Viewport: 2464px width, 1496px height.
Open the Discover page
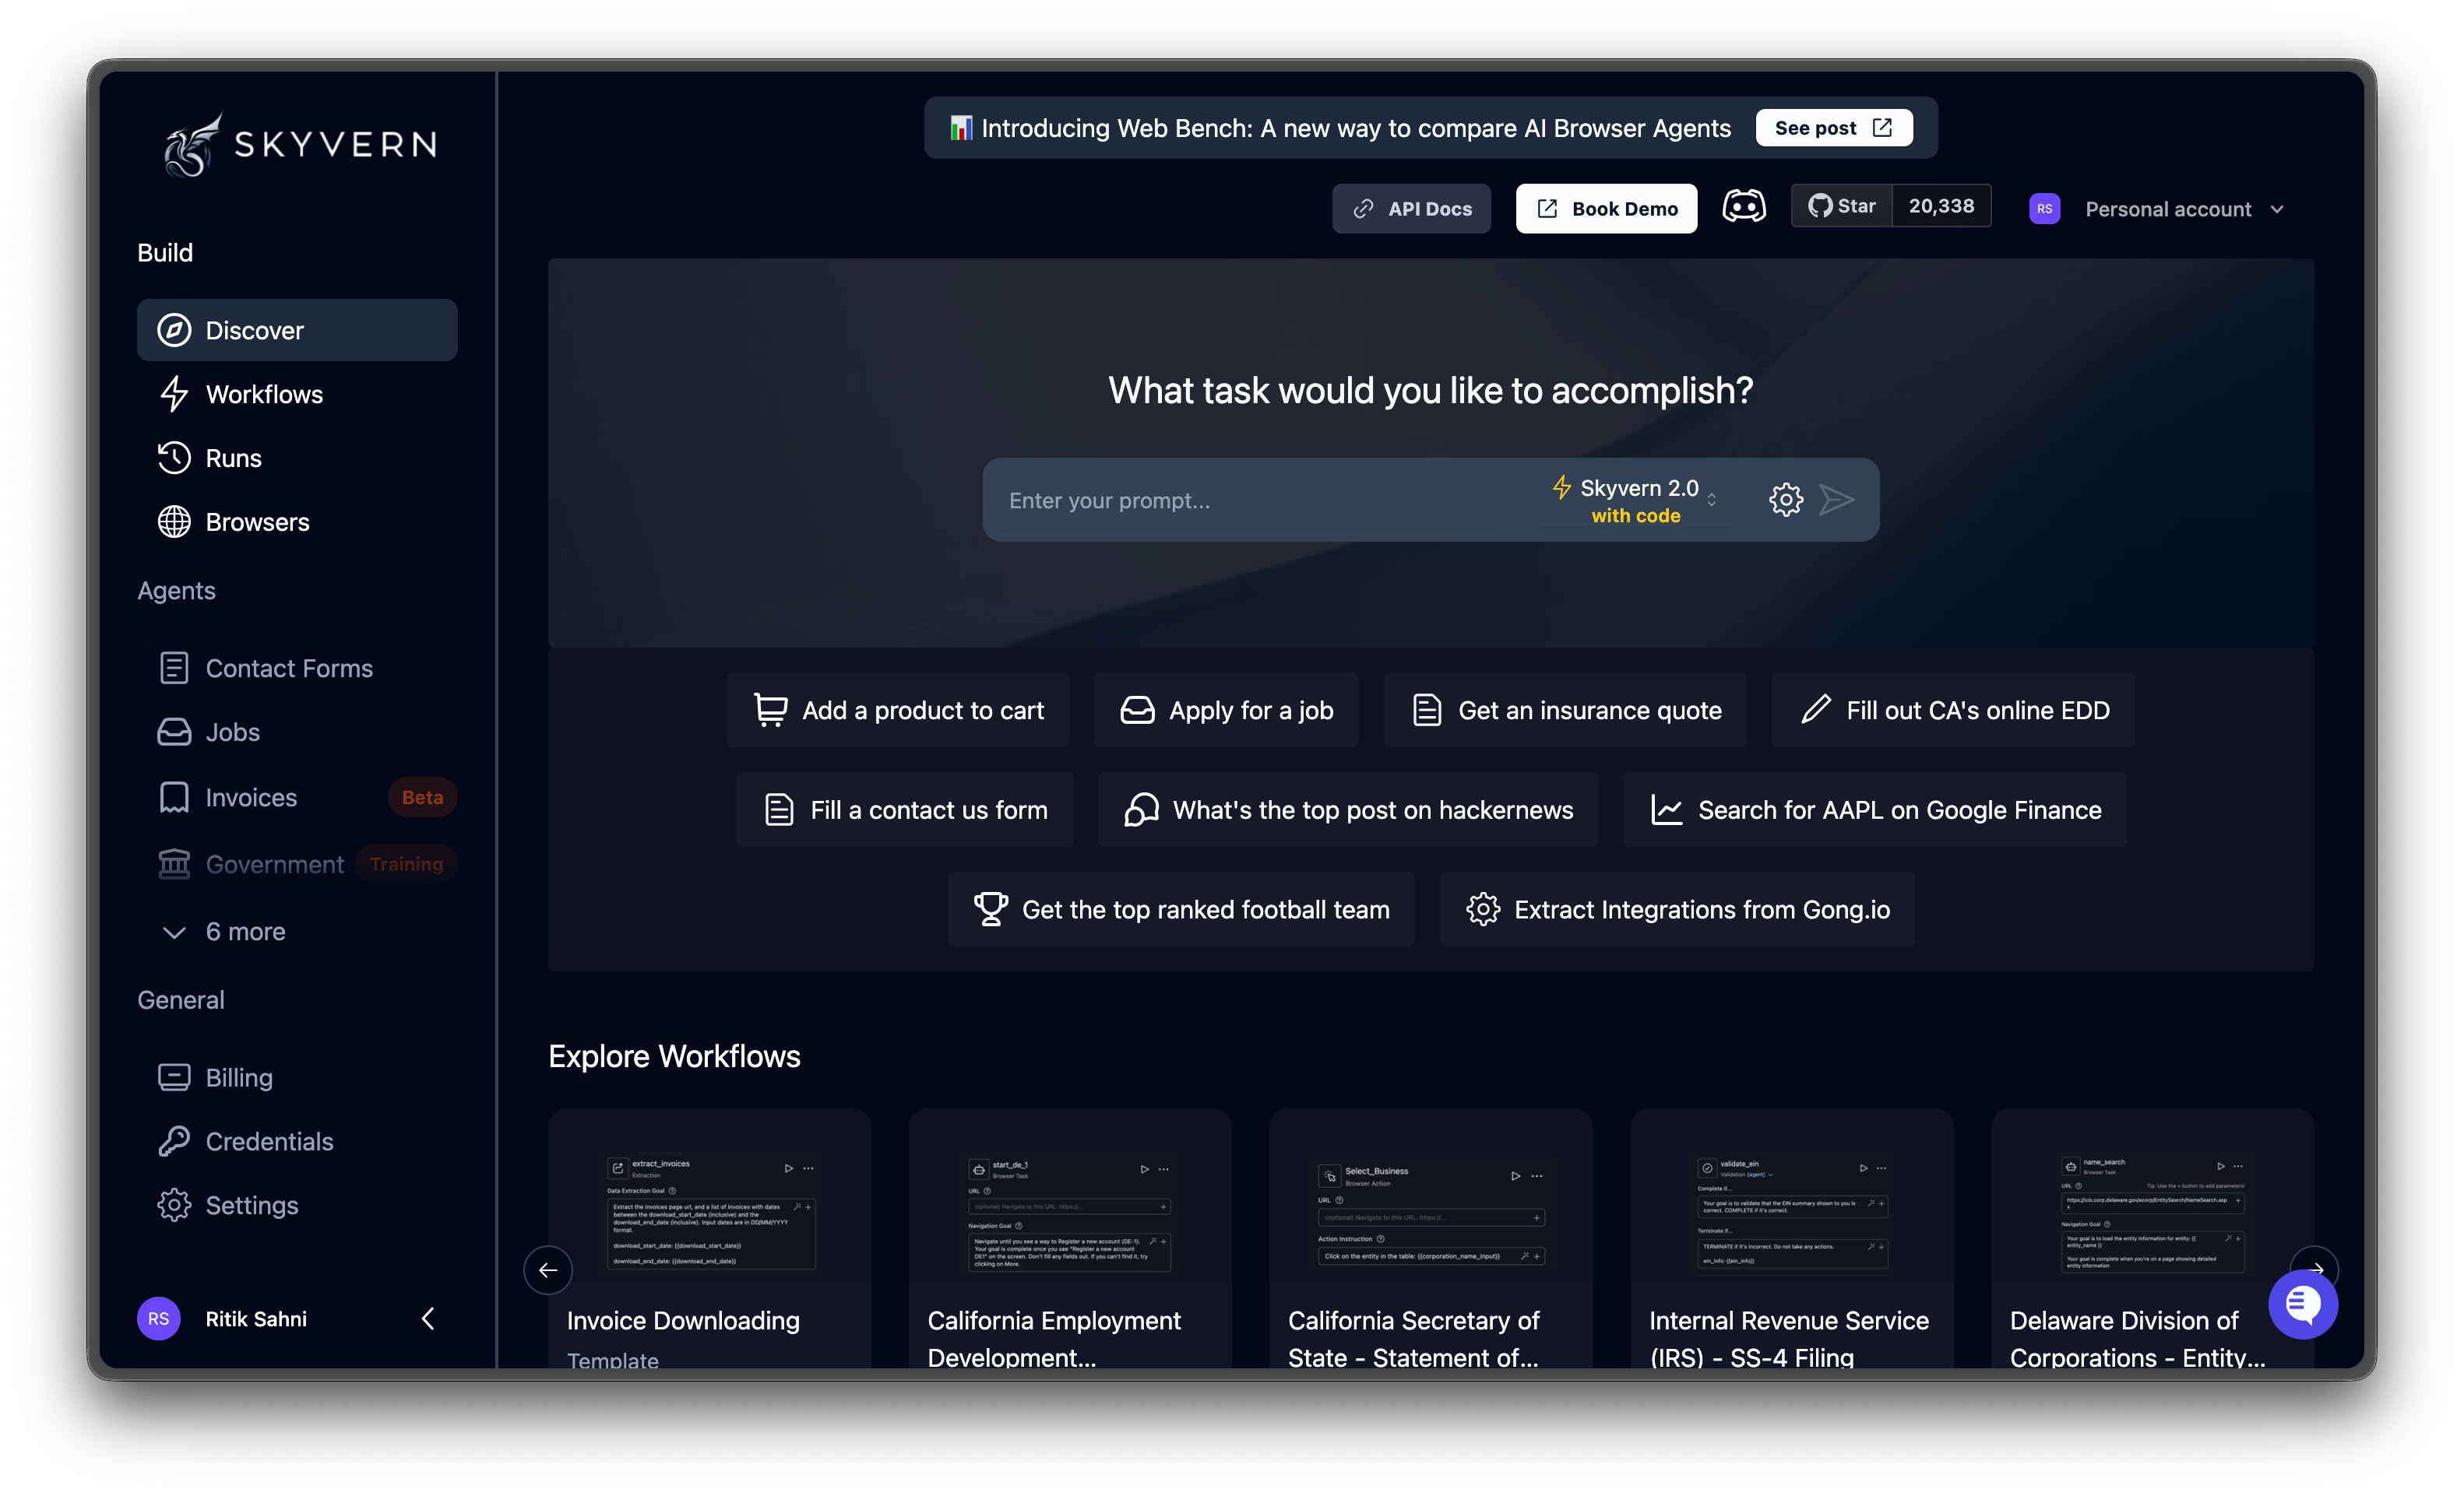(297, 330)
